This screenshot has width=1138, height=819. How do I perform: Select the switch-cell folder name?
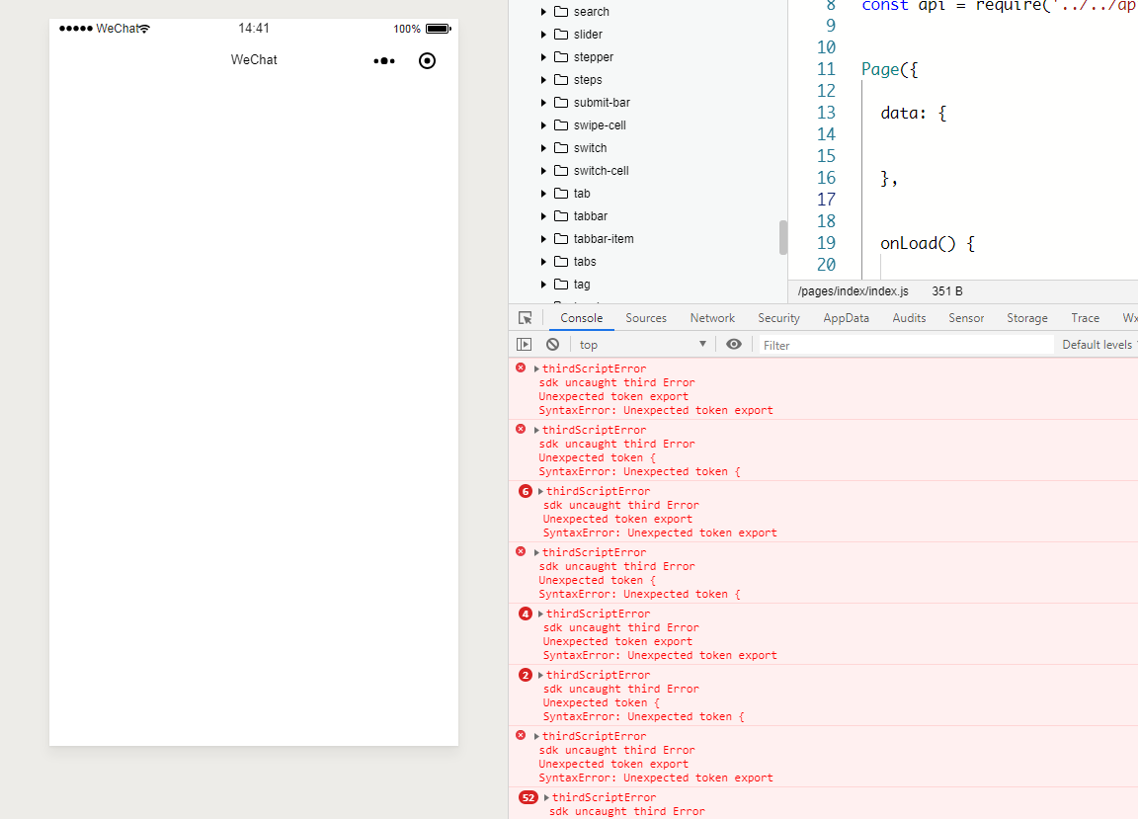[x=601, y=171]
